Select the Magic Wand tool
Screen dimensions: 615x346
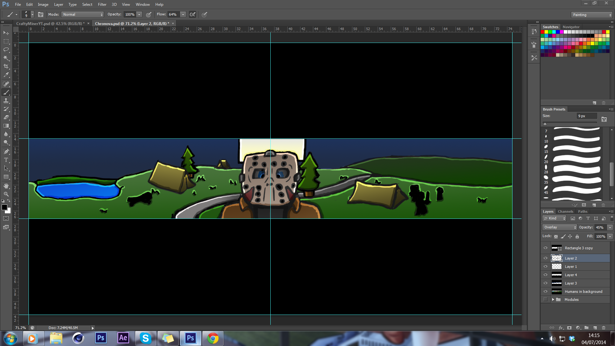click(x=6, y=58)
